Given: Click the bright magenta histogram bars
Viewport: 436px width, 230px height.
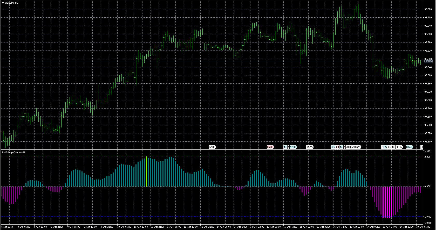Looking at the screenshot, I should 387,202.
